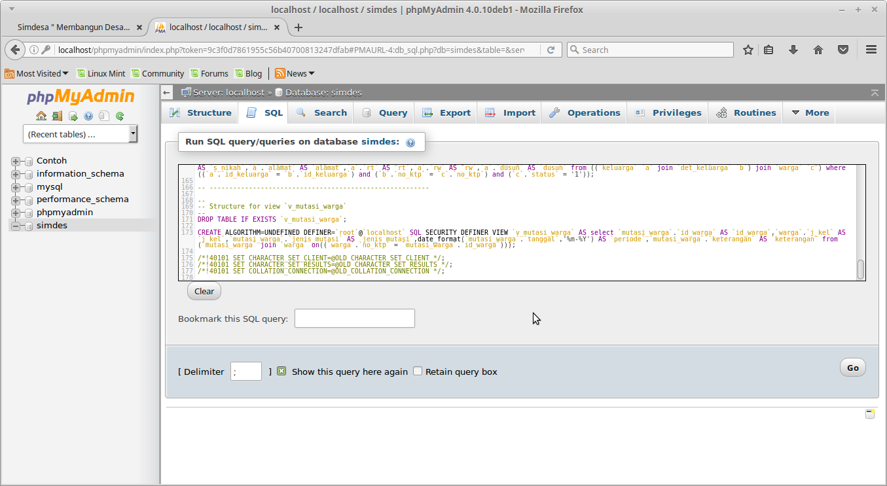The width and height of the screenshot is (887, 486).
Task: Open the Recent tables dropdown
Action: click(80, 134)
